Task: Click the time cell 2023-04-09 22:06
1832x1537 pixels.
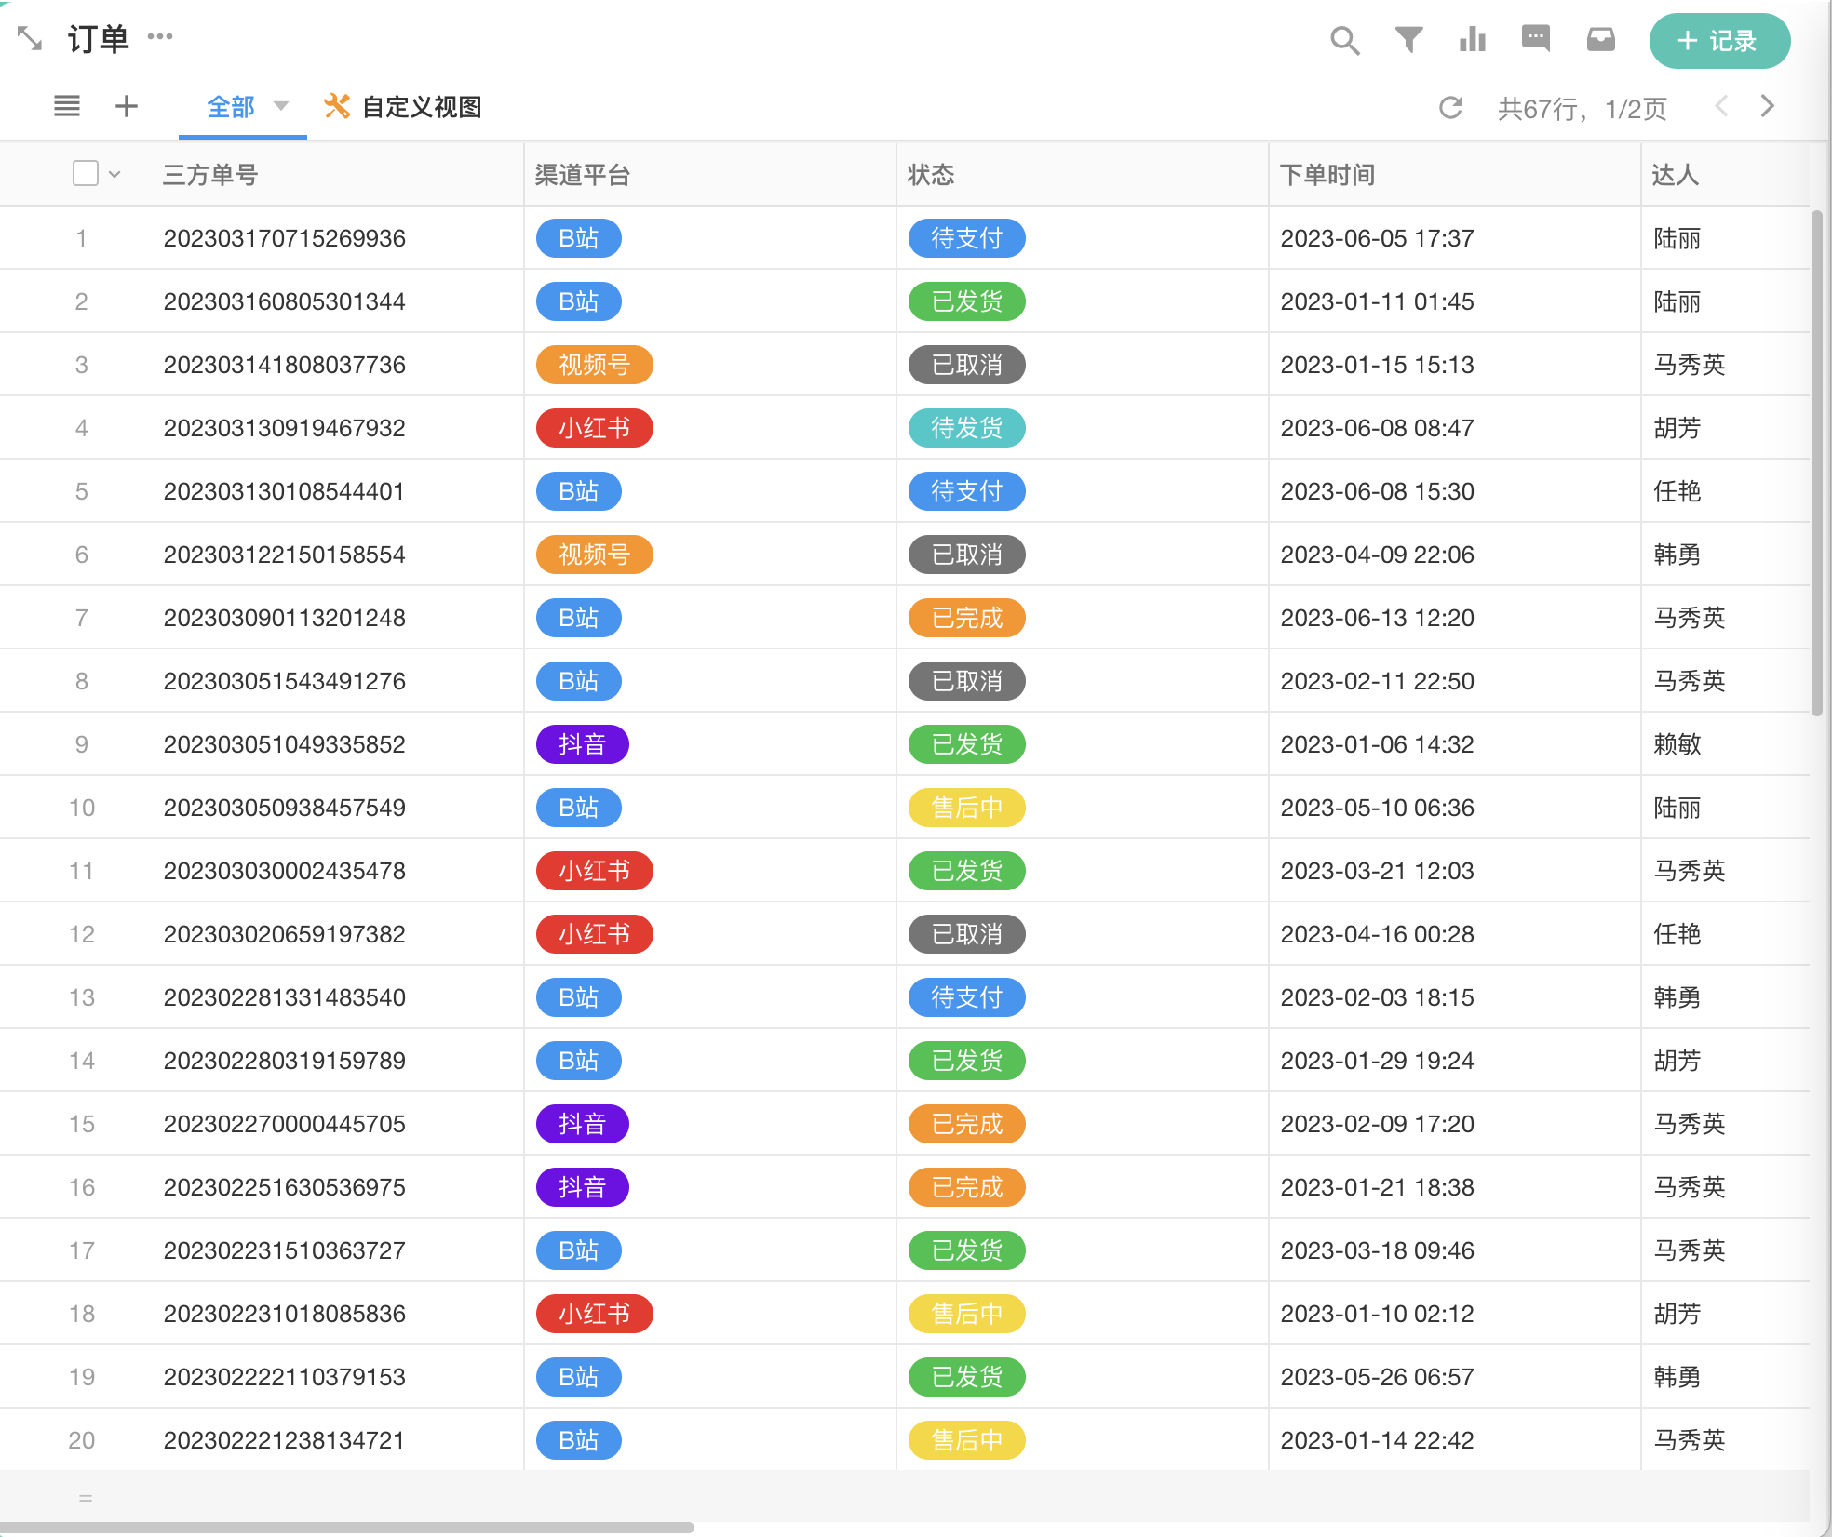Action: click(1378, 555)
